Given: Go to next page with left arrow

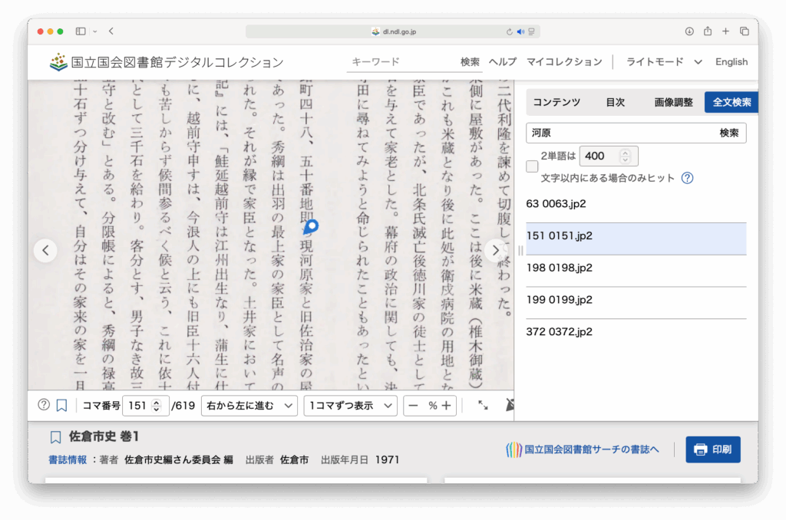Looking at the screenshot, I should coord(45,250).
